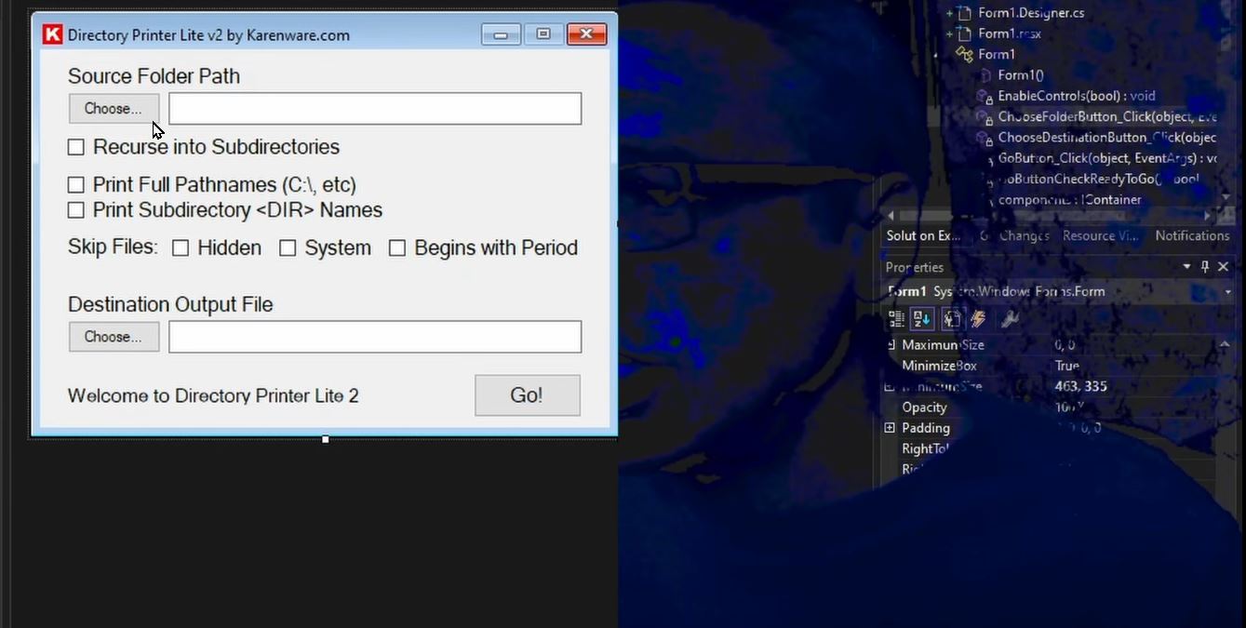The height and width of the screenshot is (628, 1246).
Task: Check Print Full Pathnames option
Action: tap(76, 185)
